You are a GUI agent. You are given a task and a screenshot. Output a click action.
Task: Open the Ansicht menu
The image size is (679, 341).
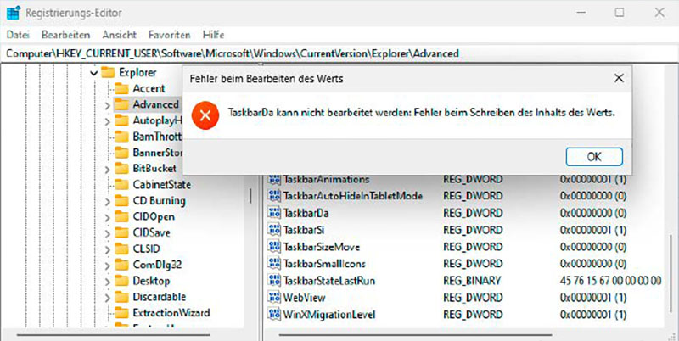(x=120, y=35)
